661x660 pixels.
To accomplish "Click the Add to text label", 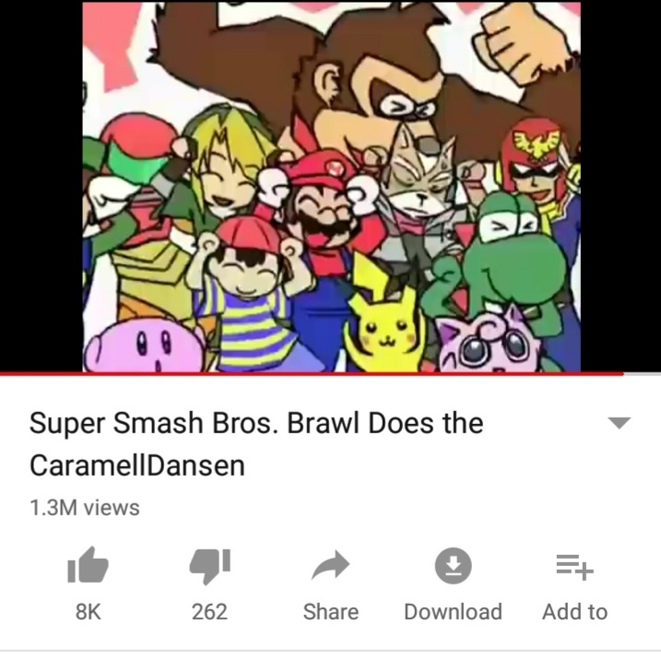I will pos(574,611).
